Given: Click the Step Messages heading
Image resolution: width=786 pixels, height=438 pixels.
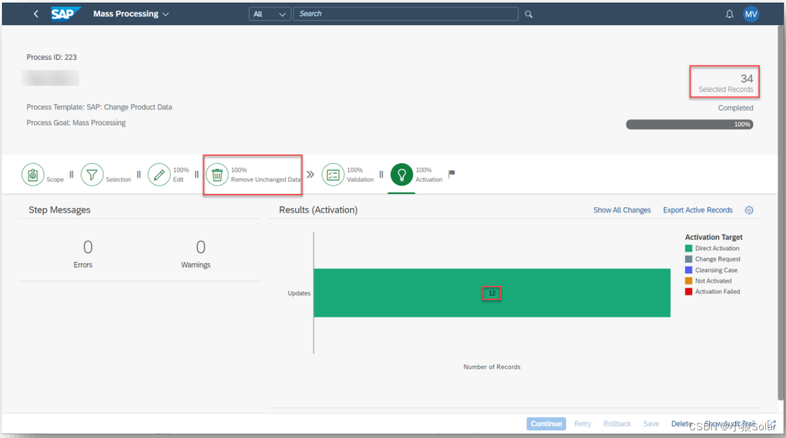Looking at the screenshot, I should tap(59, 210).
